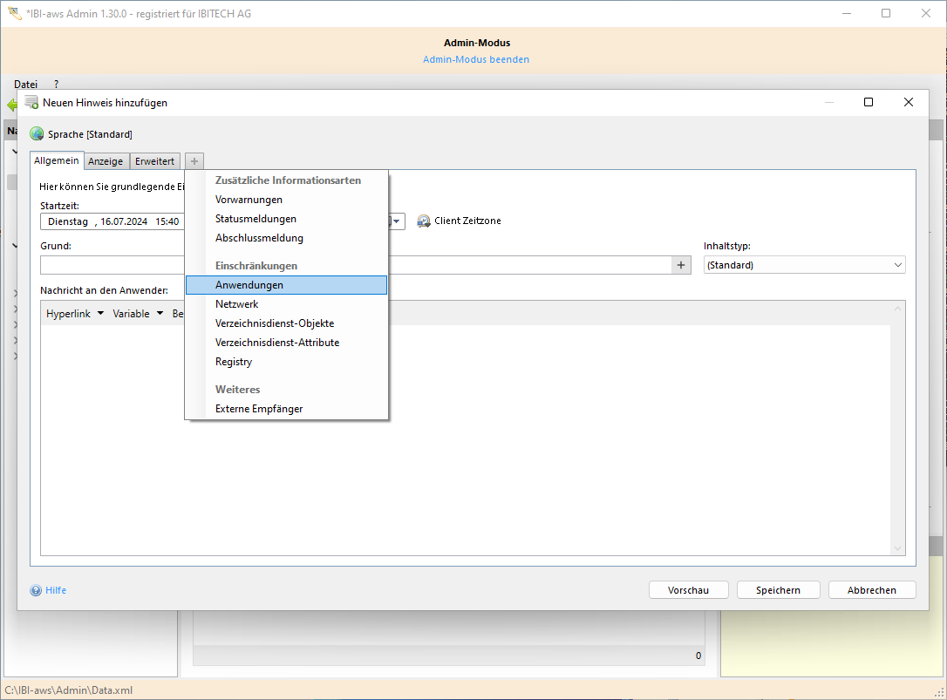Switch to the Anzeige tab

106,161
